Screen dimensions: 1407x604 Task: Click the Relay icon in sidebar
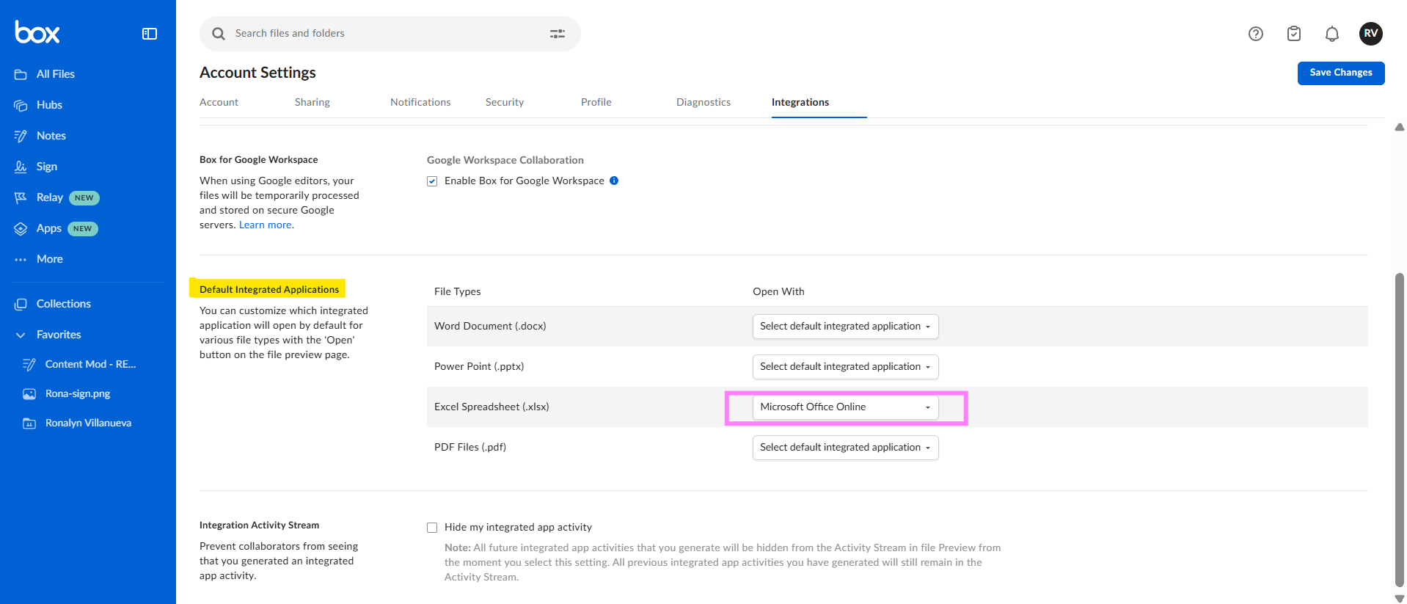point(21,197)
